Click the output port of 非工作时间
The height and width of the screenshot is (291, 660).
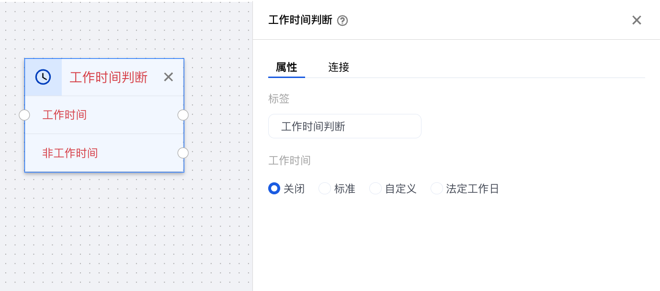click(183, 153)
